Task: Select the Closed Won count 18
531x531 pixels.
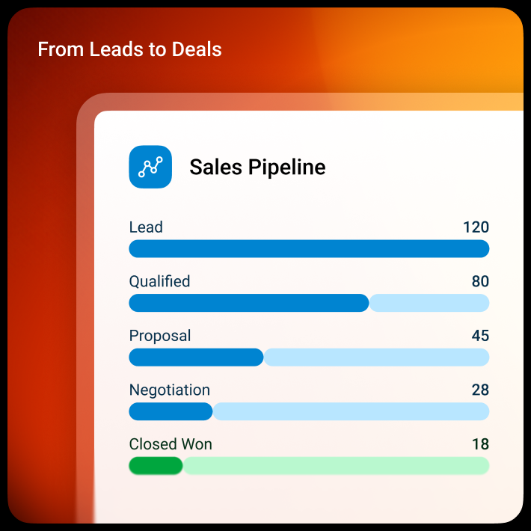Action: [x=481, y=444]
